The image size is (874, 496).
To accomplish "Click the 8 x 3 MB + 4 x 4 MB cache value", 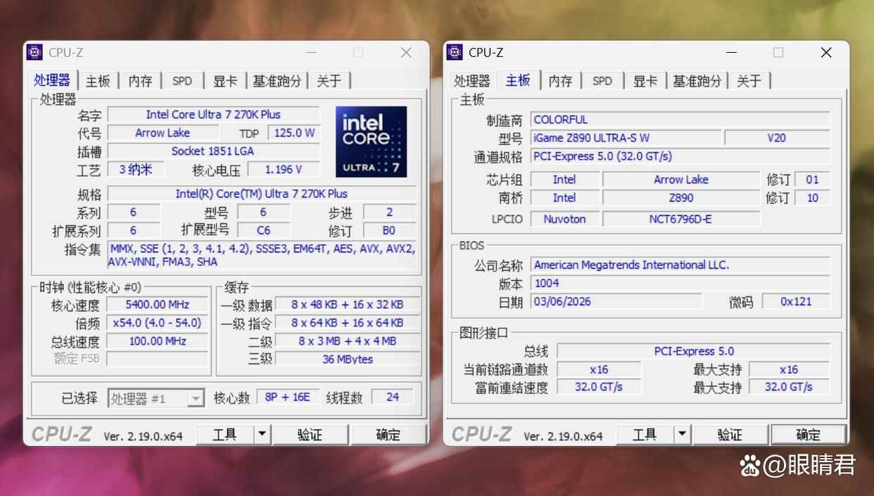I will (x=347, y=341).
